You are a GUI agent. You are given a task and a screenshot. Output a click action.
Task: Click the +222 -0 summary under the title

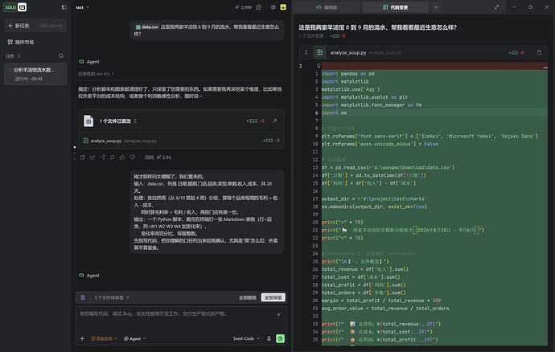click(x=337, y=36)
